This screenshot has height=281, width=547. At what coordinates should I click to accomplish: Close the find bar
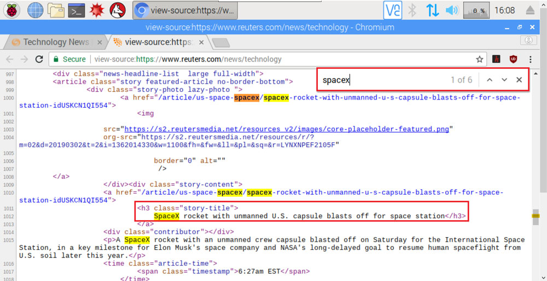click(x=519, y=80)
